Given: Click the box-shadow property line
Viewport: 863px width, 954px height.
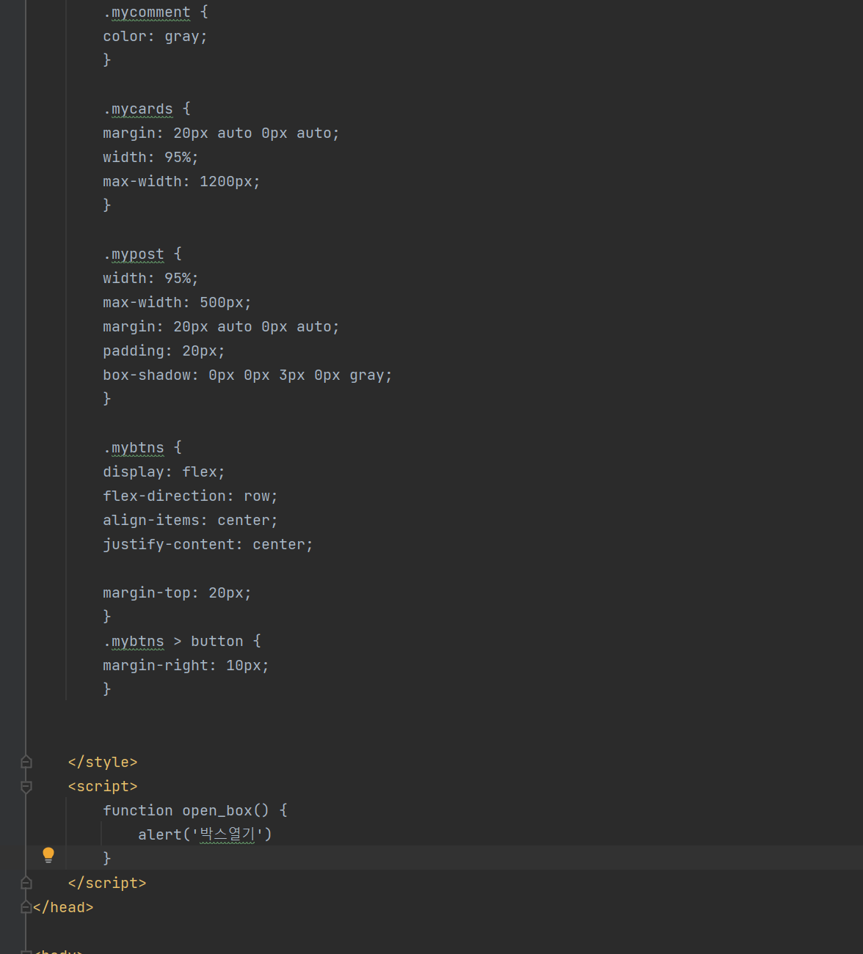Looking at the screenshot, I should pyautogui.click(x=247, y=375).
